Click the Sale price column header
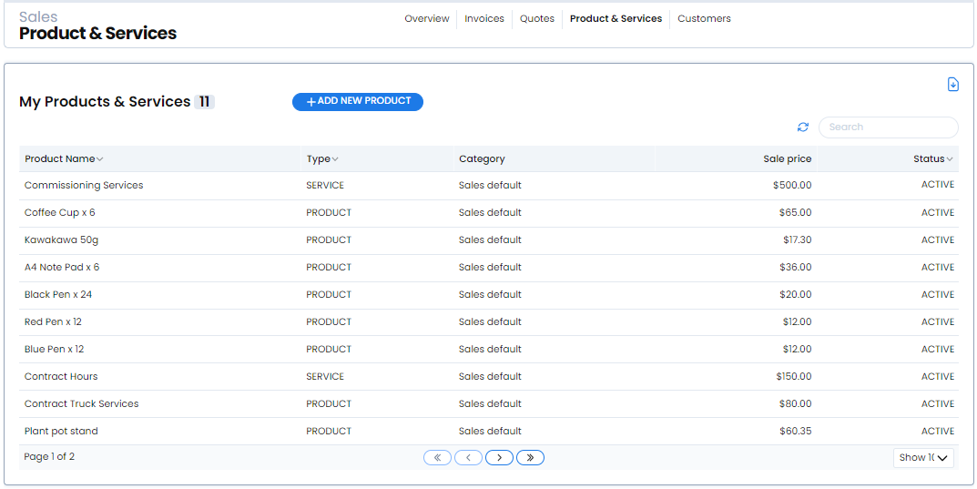977x489 pixels. click(788, 158)
